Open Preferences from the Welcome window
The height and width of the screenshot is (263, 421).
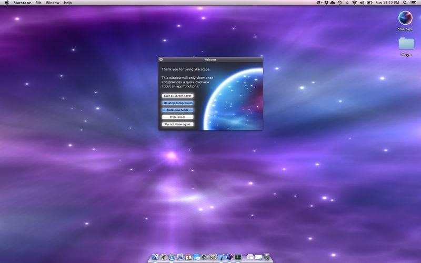[178, 117]
